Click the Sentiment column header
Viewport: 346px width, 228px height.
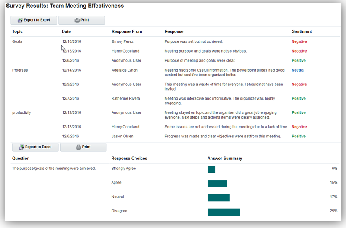tap(302, 31)
